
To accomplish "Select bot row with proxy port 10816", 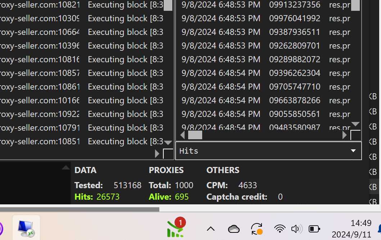I will click(82, 59).
